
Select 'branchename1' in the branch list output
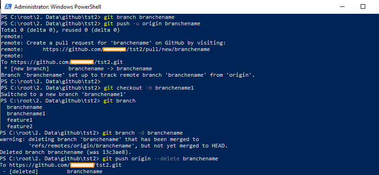point(26,113)
